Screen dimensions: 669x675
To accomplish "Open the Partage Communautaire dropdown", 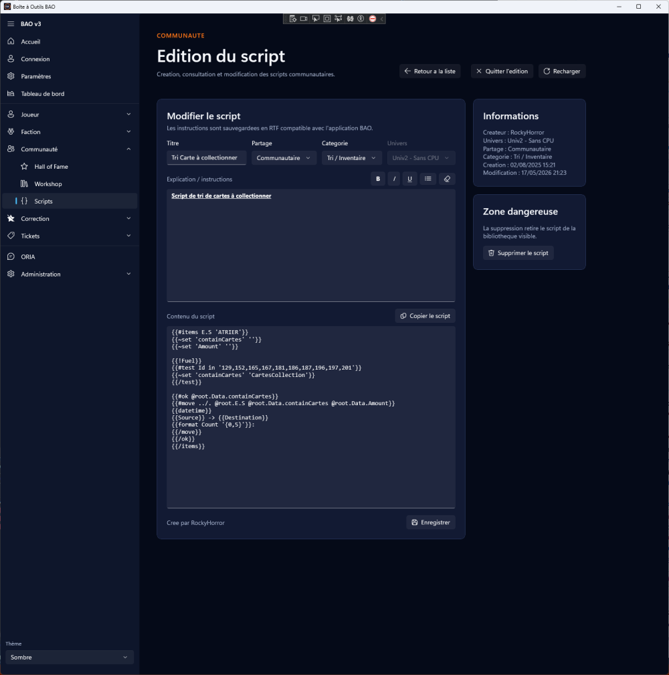I will tap(284, 158).
